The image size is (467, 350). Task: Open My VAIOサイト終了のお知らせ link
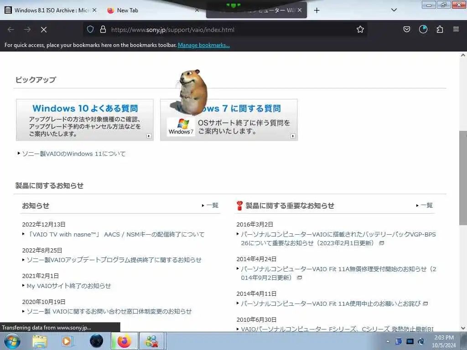(69, 286)
